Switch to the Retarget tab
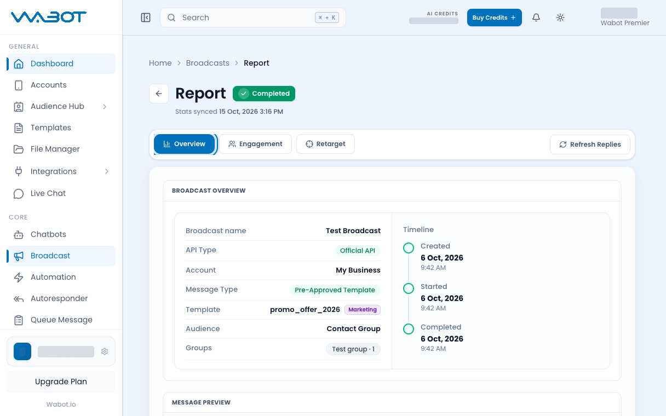Image resolution: width=666 pixels, height=416 pixels. point(325,144)
